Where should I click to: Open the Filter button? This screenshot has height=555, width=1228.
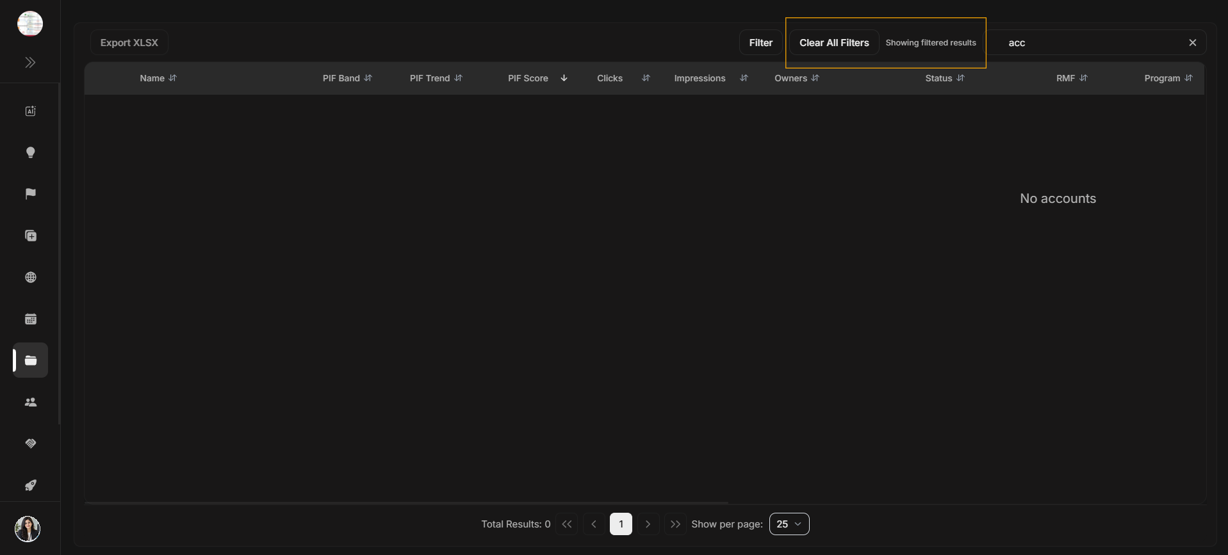pyautogui.click(x=761, y=43)
